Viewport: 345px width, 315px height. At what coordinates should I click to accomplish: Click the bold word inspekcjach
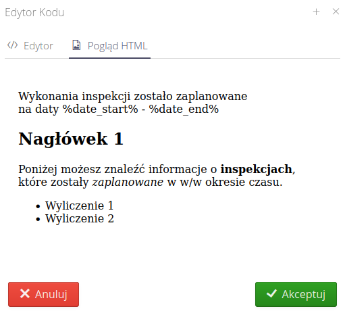point(256,170)
